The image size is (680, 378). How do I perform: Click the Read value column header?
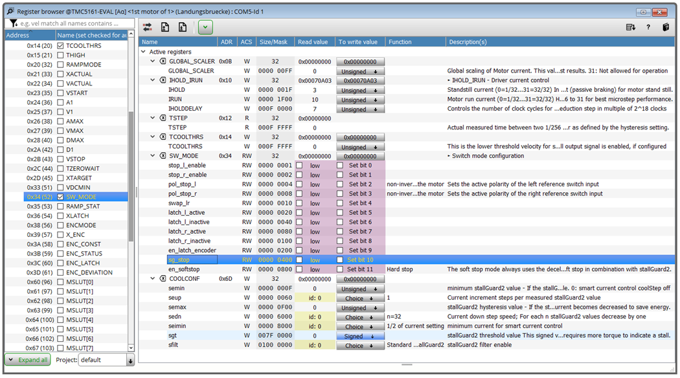coord(313,41)
